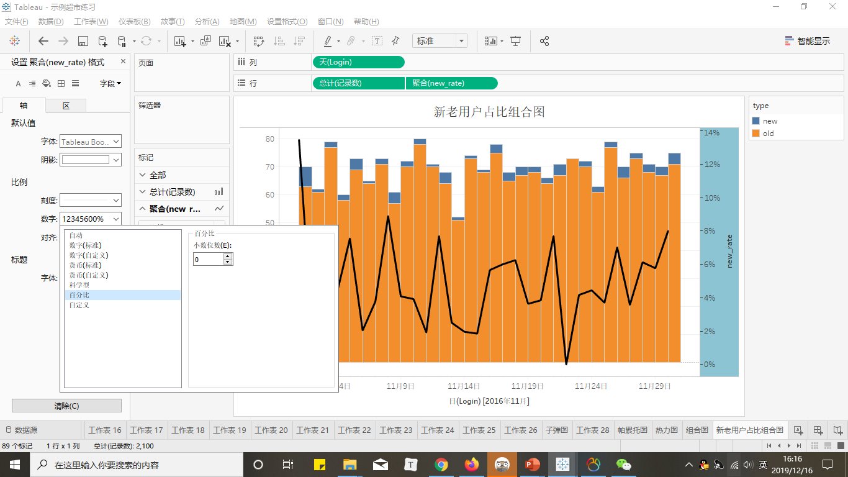Click the new legend color swatch
The width and height of the screenshot is (848, 477).
(x=756, y=121)
